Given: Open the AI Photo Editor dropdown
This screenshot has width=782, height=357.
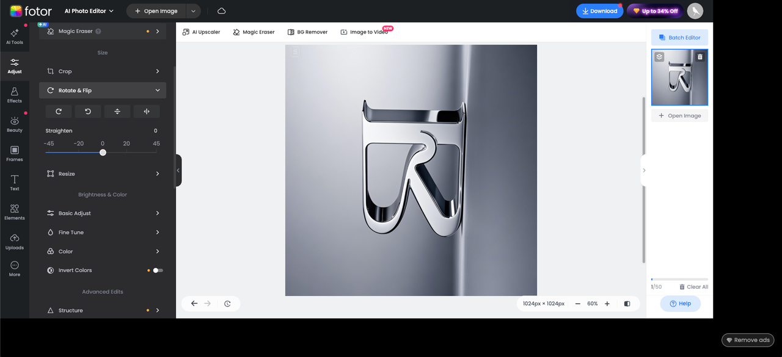Looking at the screenshot, I should (89, 11).
